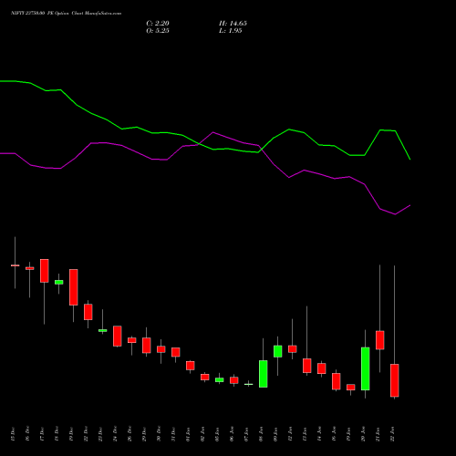Click the '07 Jan' date axis label

pos(246,434)
